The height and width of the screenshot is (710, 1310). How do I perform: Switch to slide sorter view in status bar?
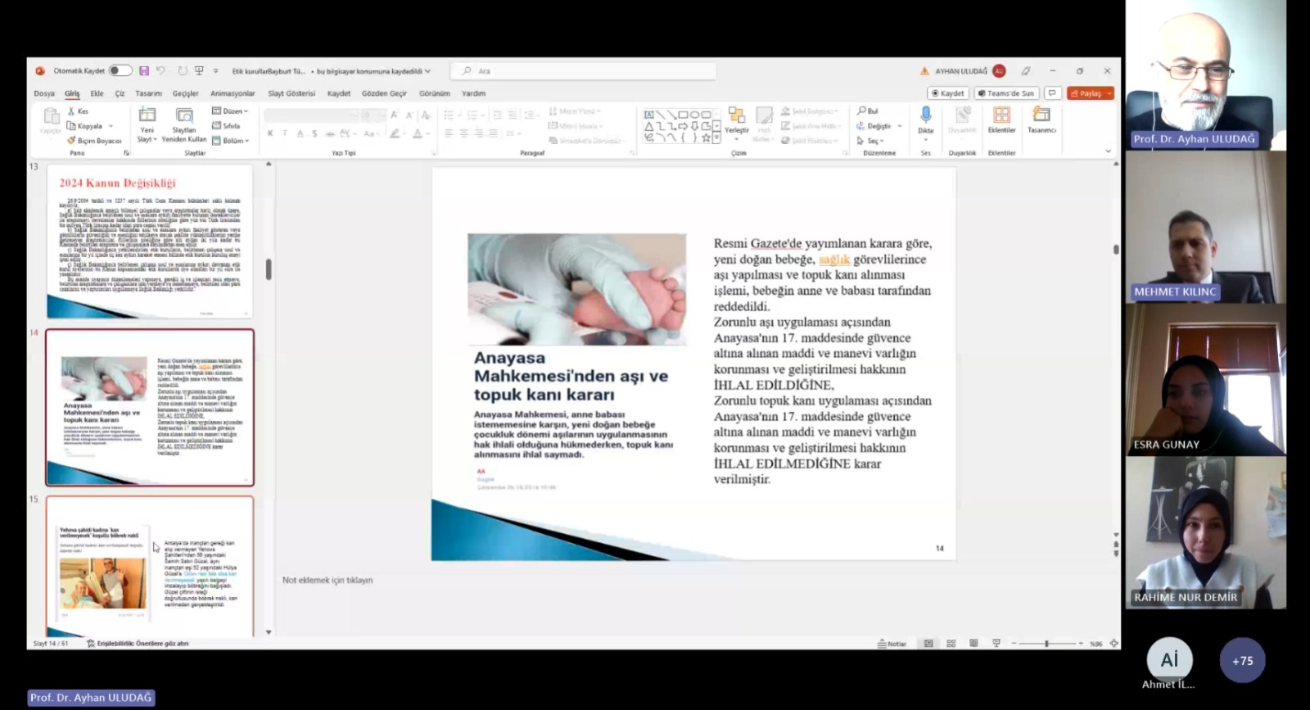tap(951, 644)
